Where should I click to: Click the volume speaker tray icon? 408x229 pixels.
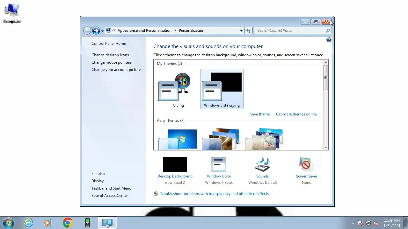376,223
